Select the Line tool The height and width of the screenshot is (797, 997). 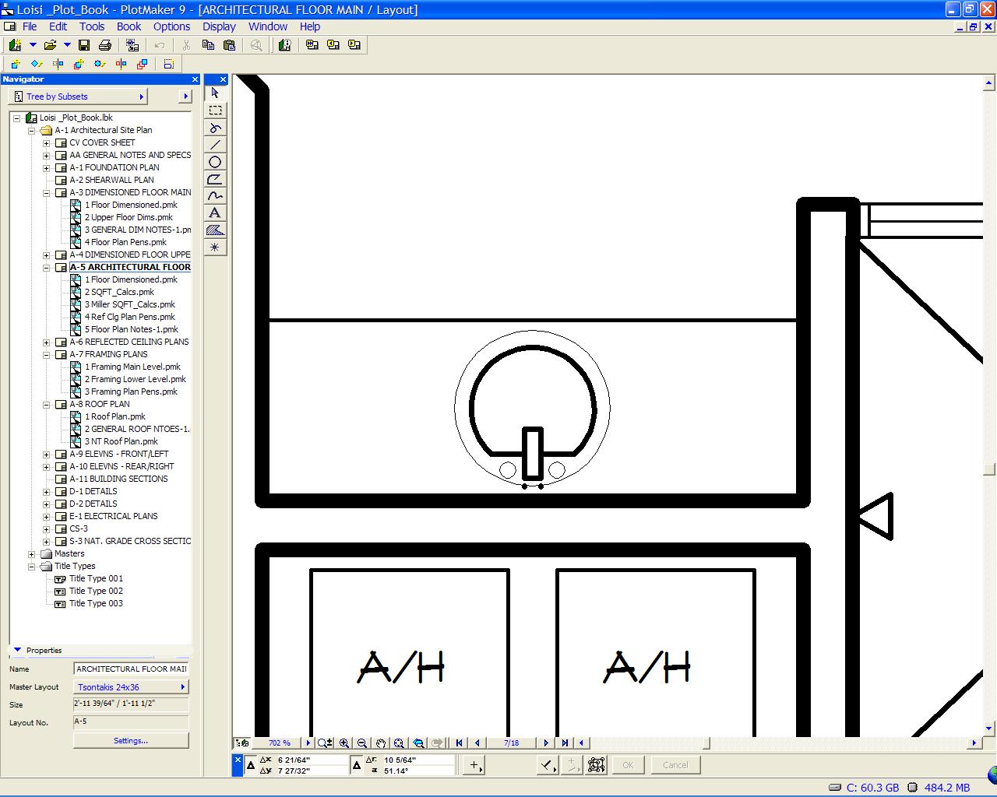click(215, 144)
